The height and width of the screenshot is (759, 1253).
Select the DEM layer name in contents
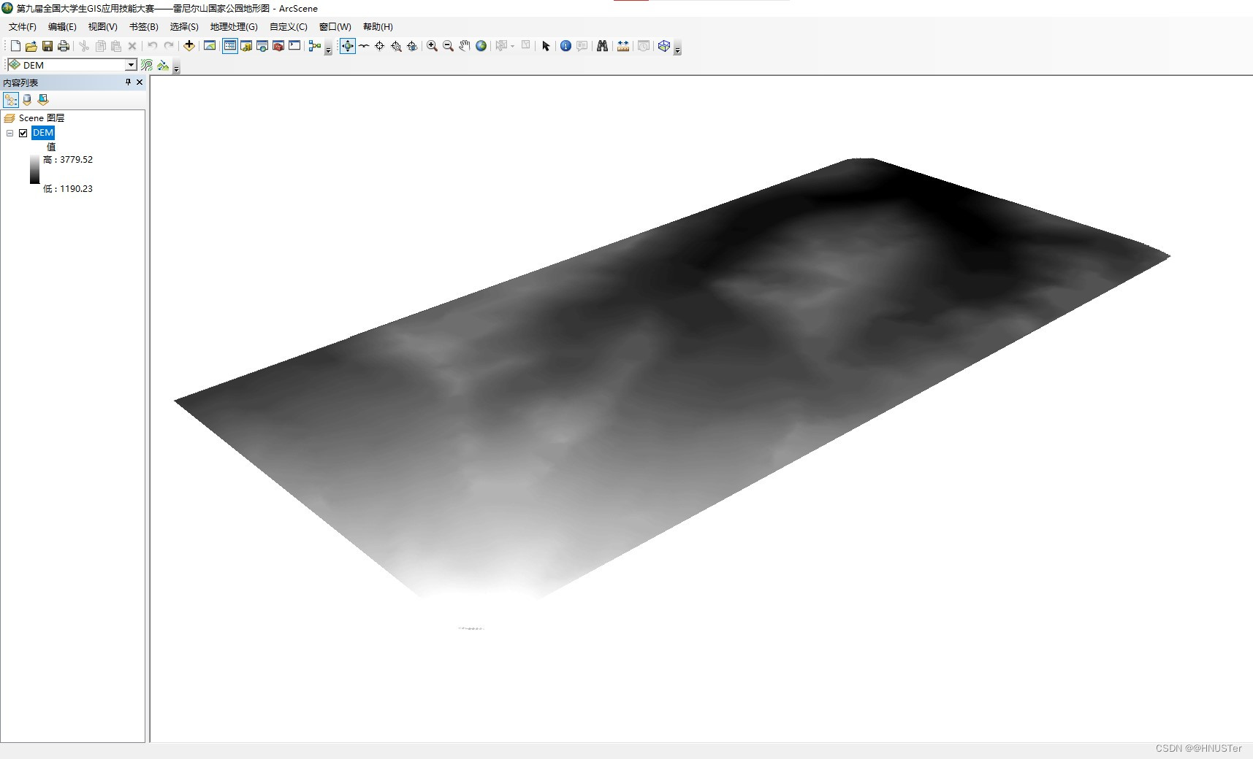point(43,133)
